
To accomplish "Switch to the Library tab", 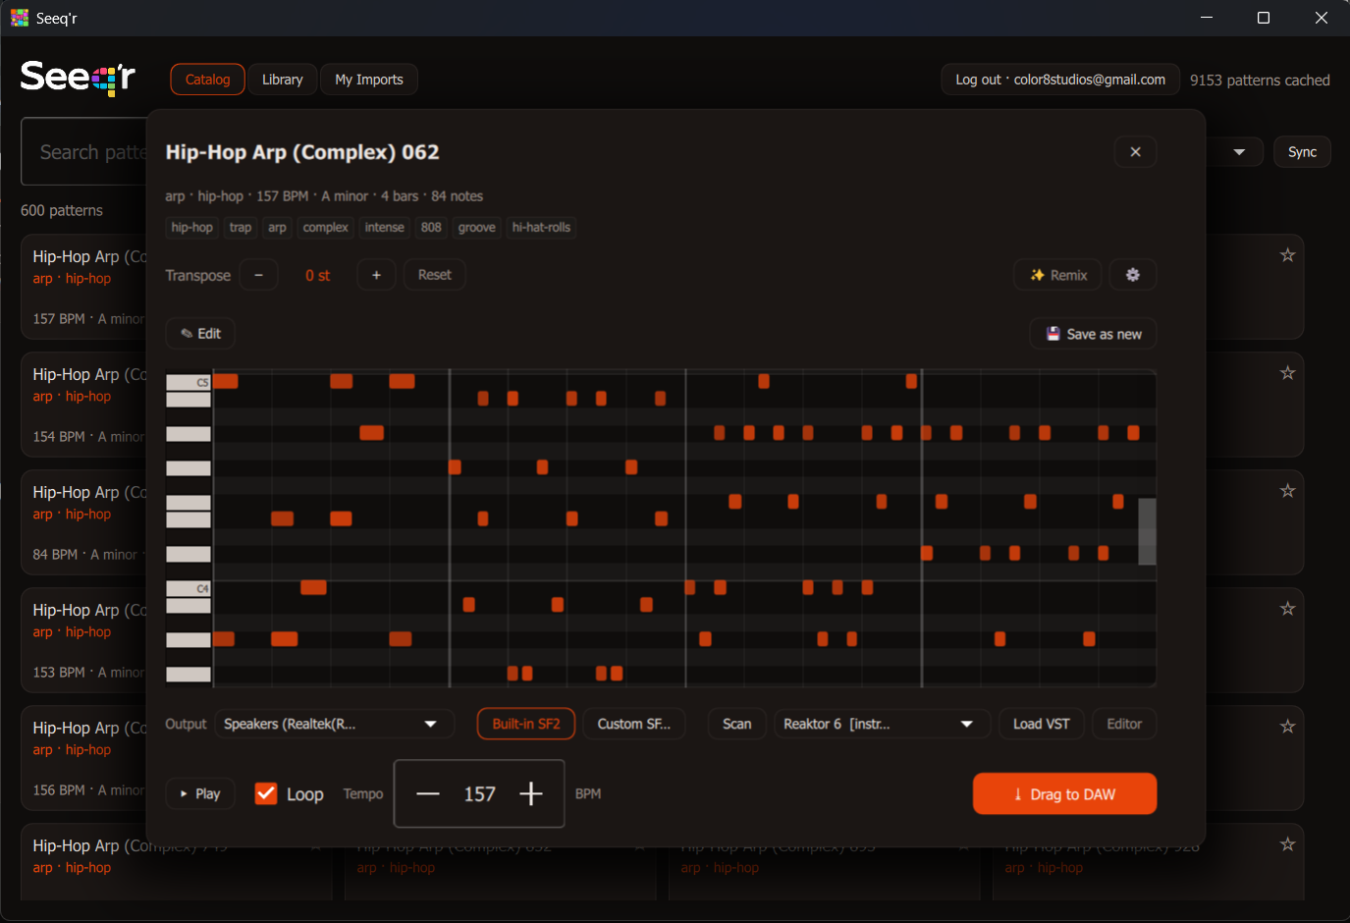I will point(283,80).
